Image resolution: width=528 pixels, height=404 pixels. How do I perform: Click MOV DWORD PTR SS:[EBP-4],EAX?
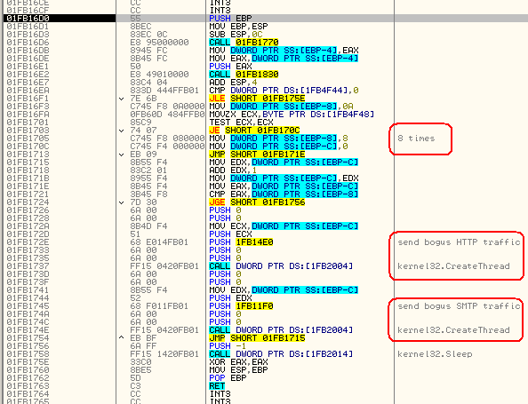click(x=284, y=51)
